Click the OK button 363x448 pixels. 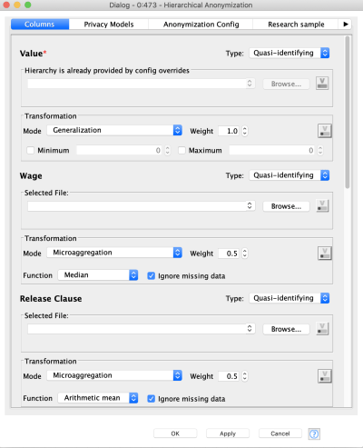pyautogui.click(x=175, y=433)
